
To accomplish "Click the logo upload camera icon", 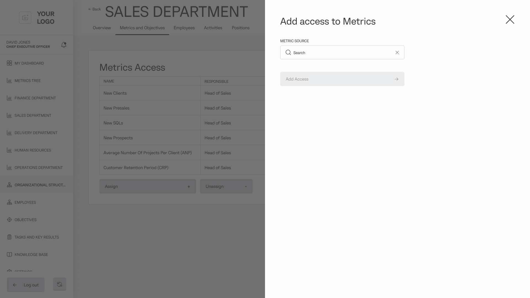I will [x=25, y=18].
